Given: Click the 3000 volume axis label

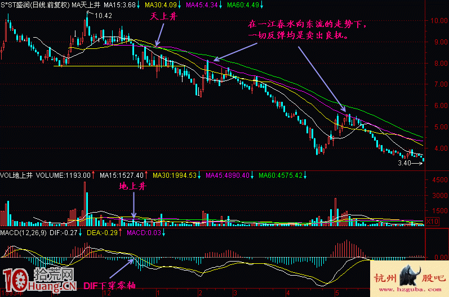Looking at the screenshot, I should [440, 196].
